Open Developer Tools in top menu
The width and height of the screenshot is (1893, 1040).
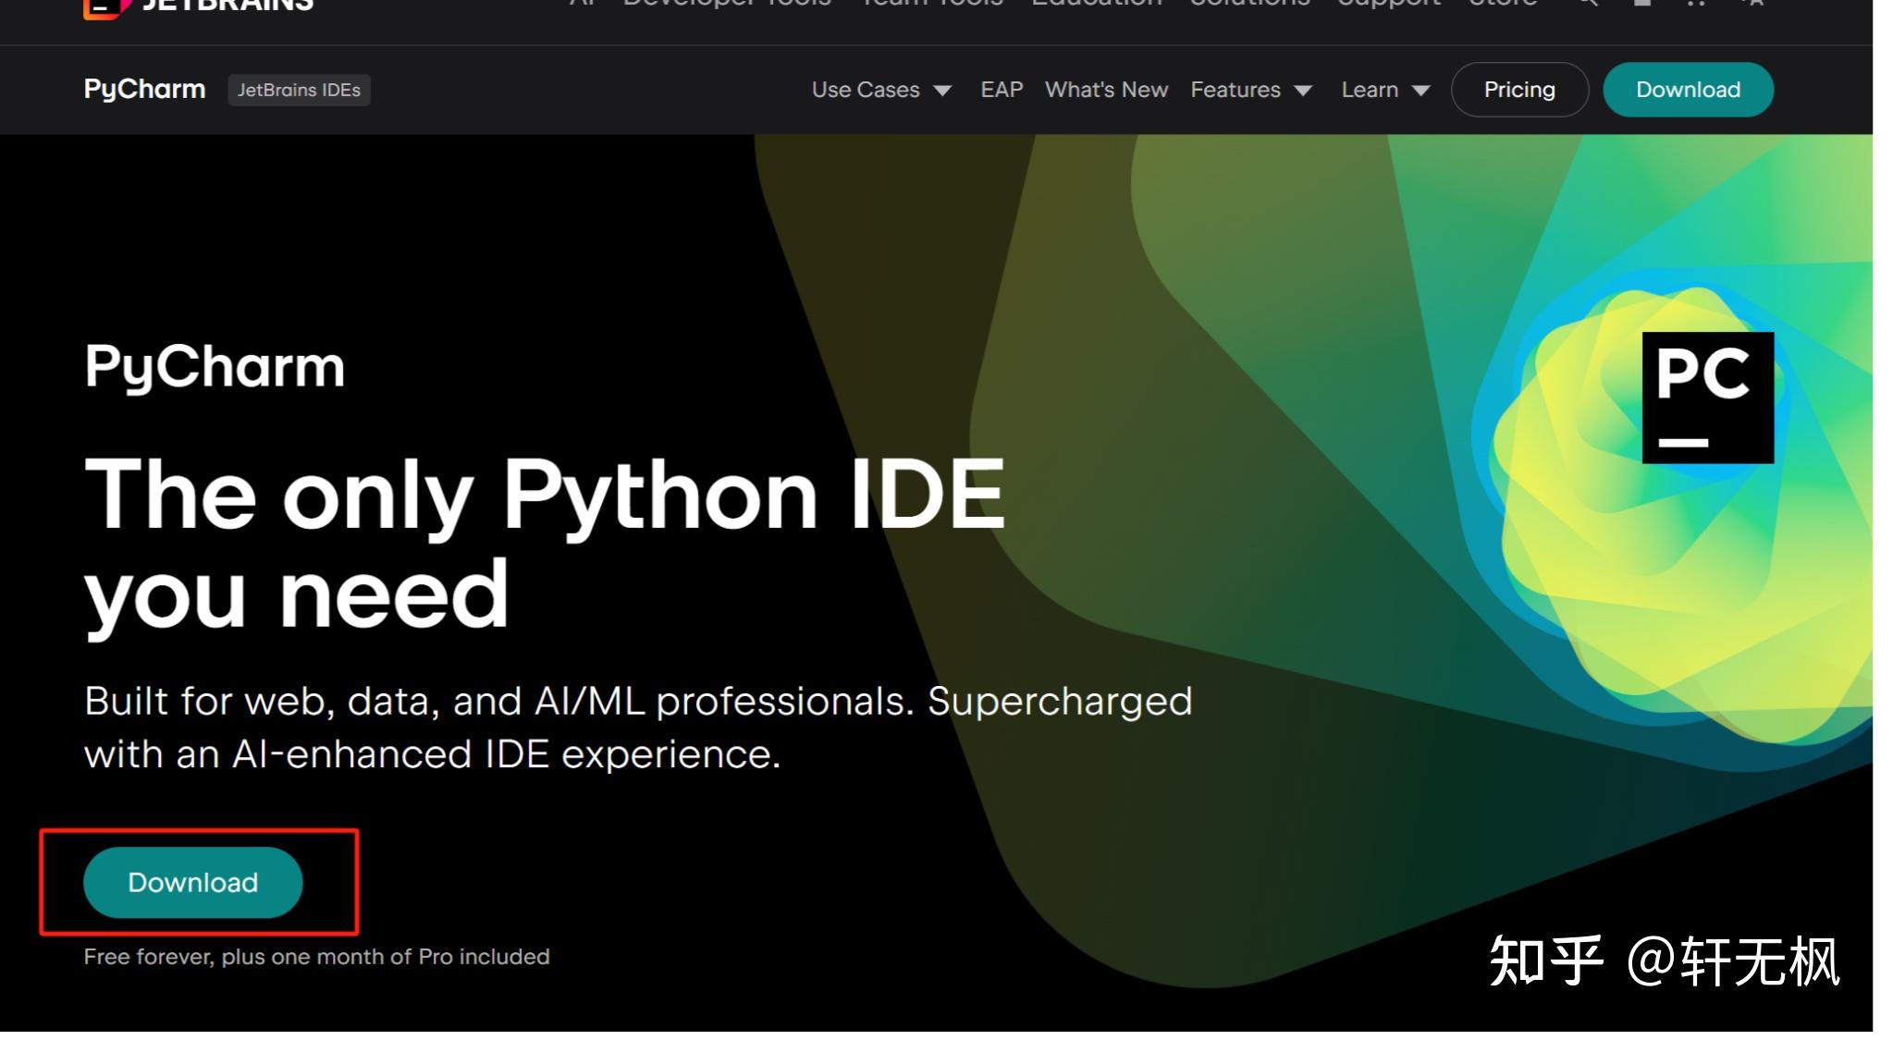(727, 5)
